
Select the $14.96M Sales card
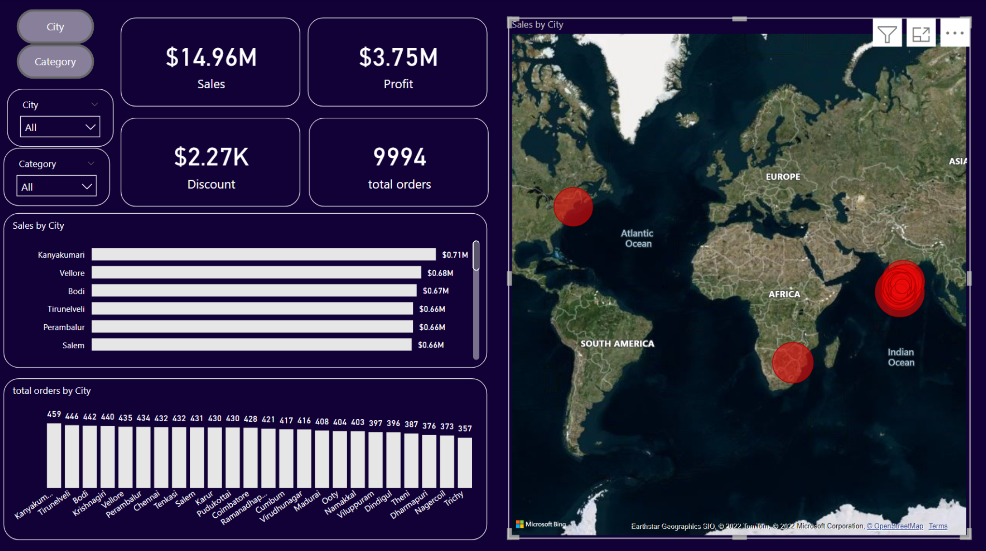(x=211, y=62)
